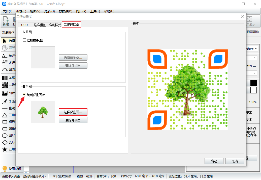Select the 二维码 QR code tool

[x=8, y=85]
